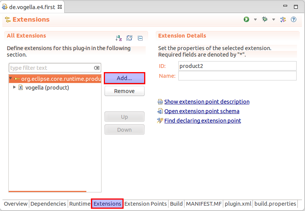The height and width of the screenshot is (211, 305).
Task: Click into the empty Name field
Action: pos(237,76)
